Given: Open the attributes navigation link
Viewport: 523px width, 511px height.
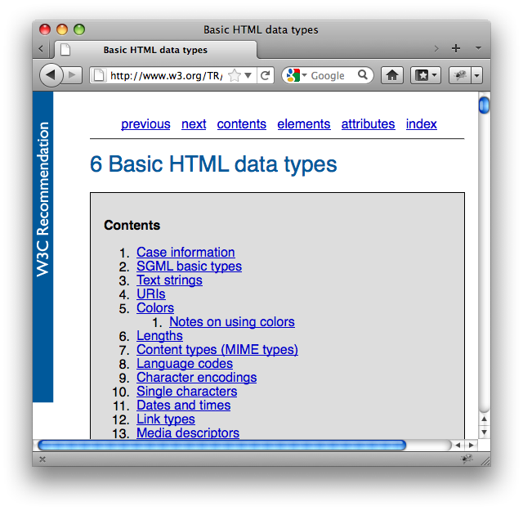Looking at the screenshot, I should [369, 123].
